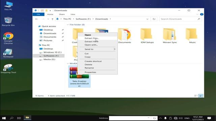This screenshot has width=216, height=121.
Task: Refresh taskbar Address toolbar button
Action: tap(155, 118)
